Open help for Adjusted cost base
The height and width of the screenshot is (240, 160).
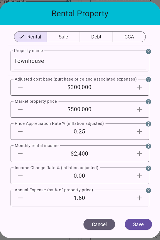tap(149, 80)
